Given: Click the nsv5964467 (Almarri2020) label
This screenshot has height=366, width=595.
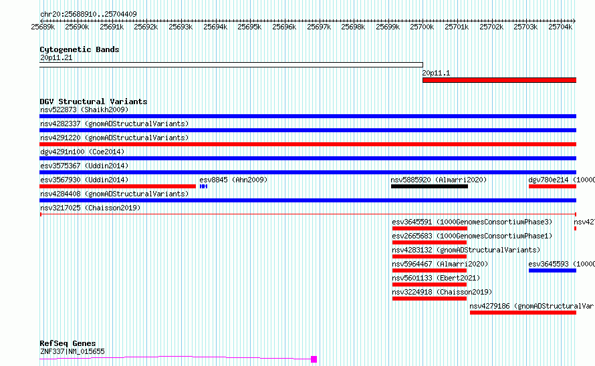Looking at the screenshot, I should point(440,264).
